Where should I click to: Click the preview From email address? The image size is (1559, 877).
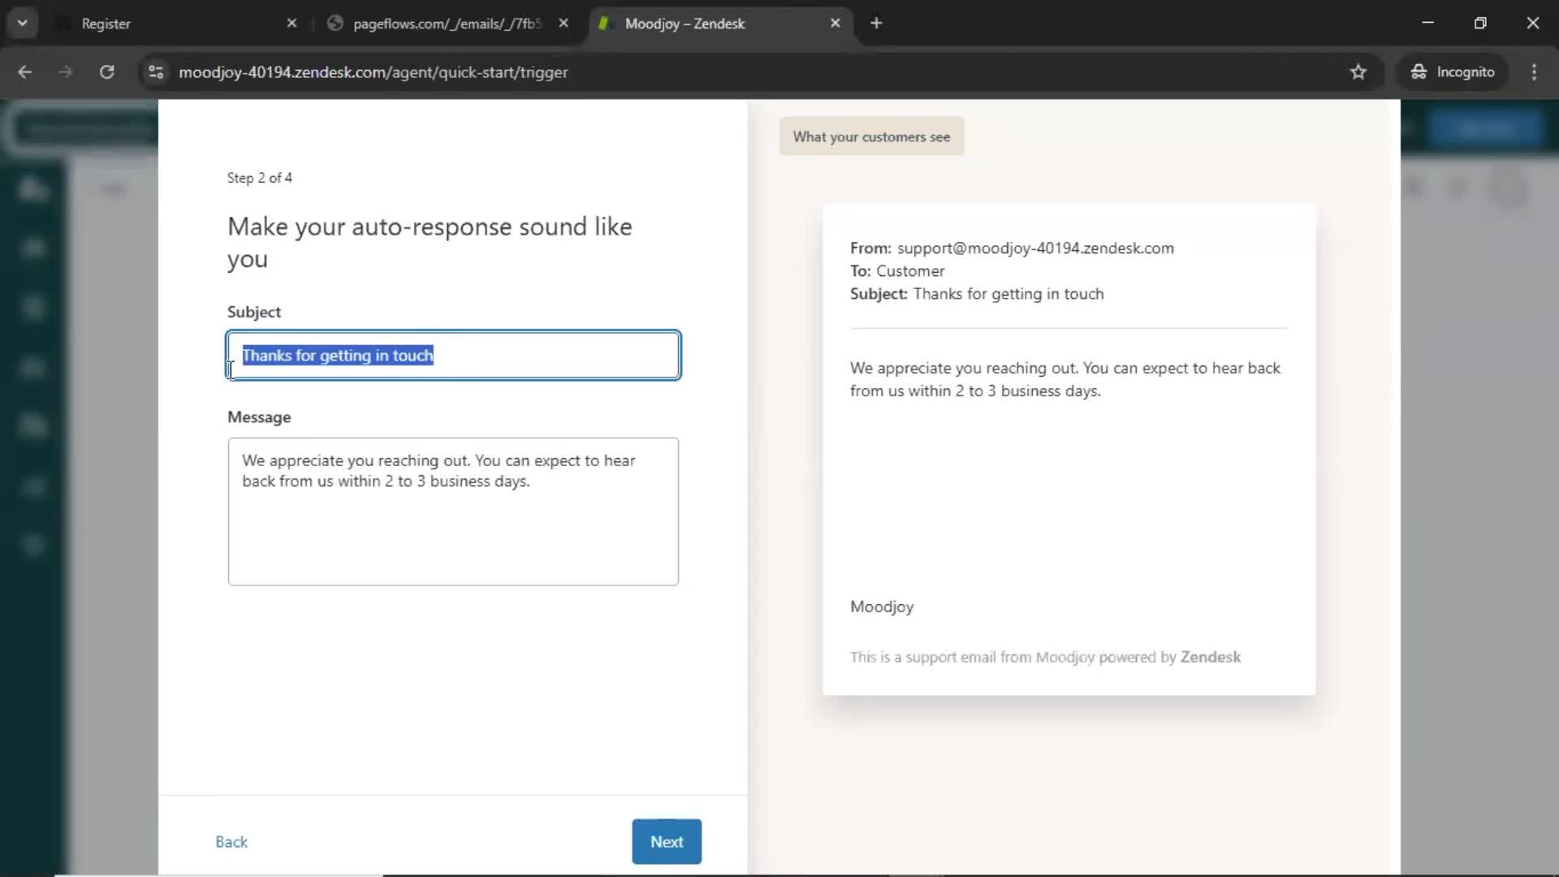pyautogui.click(x=1035, y=248)
